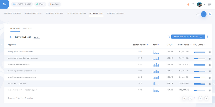The width and height of the screenshot is (215, 107).
Task: Click the help question mark icon
Action: 198,14
